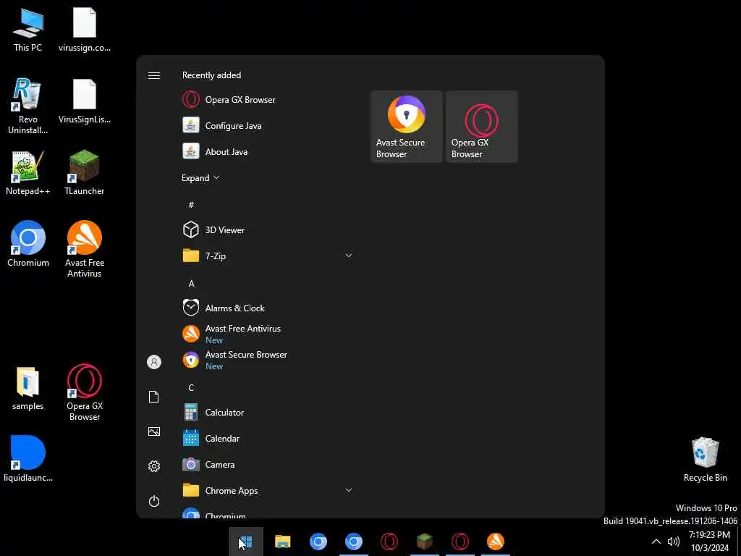
Task: Open Avast Free Antivirus desktop shortcut
Action: (85, 249)
